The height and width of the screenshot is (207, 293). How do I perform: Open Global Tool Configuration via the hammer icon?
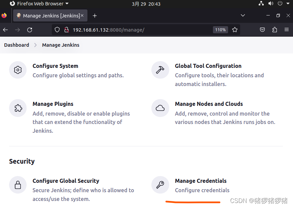pos(160,70)
